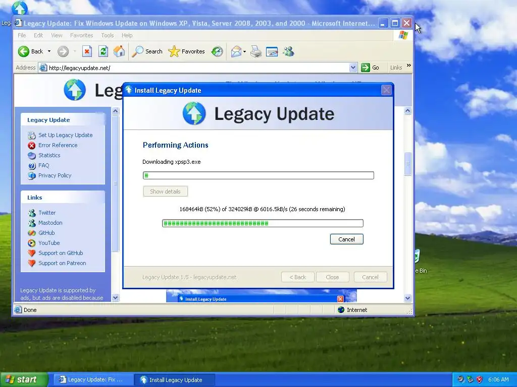The width and height of the screenshot is (517, 387).
Task: Click the address bar URL field
Action: [198, 68]
